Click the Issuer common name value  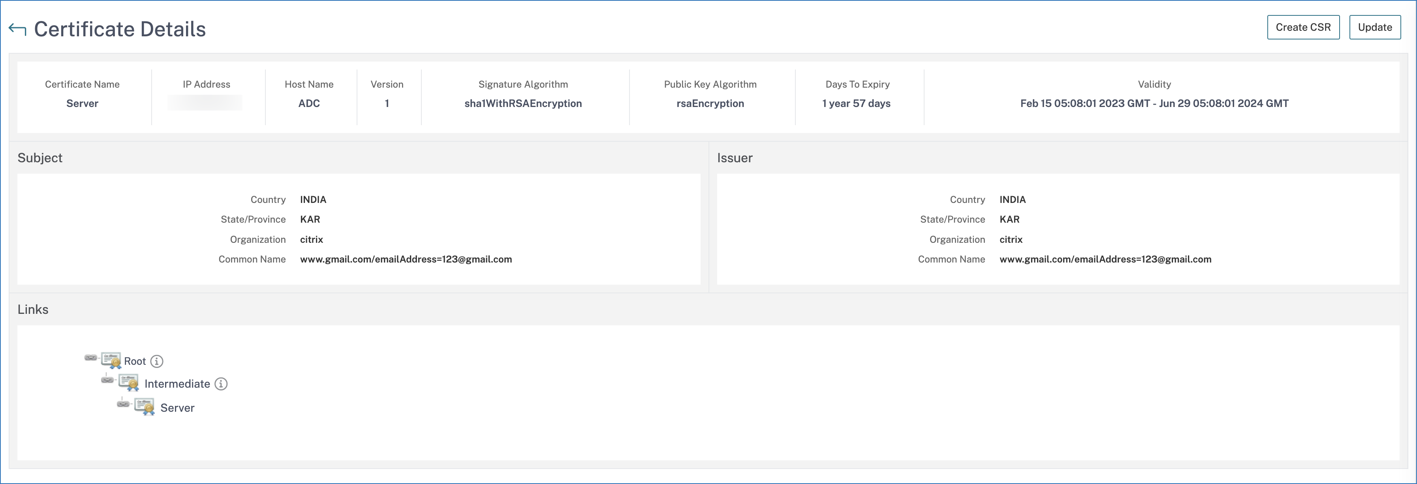[1105, 259]
